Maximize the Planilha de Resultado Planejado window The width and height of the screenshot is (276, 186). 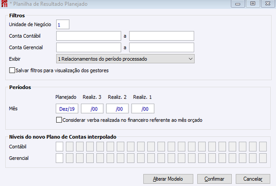click(x=253, y=4)
